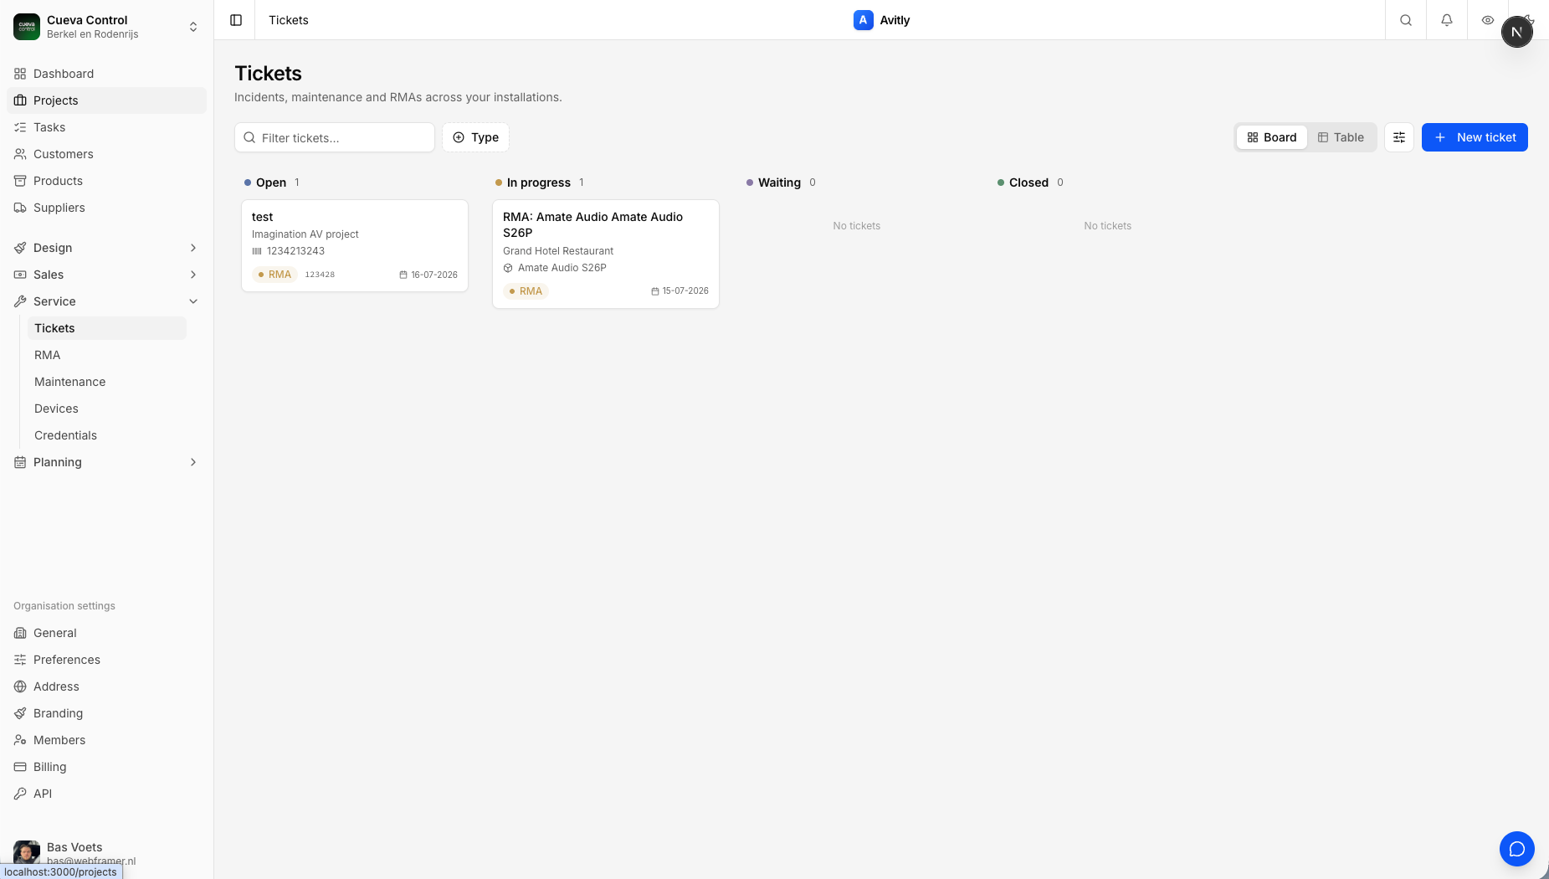Focus the Filter tickets search field
Screen dimensions: 1549x879
[x=335, y=137]
